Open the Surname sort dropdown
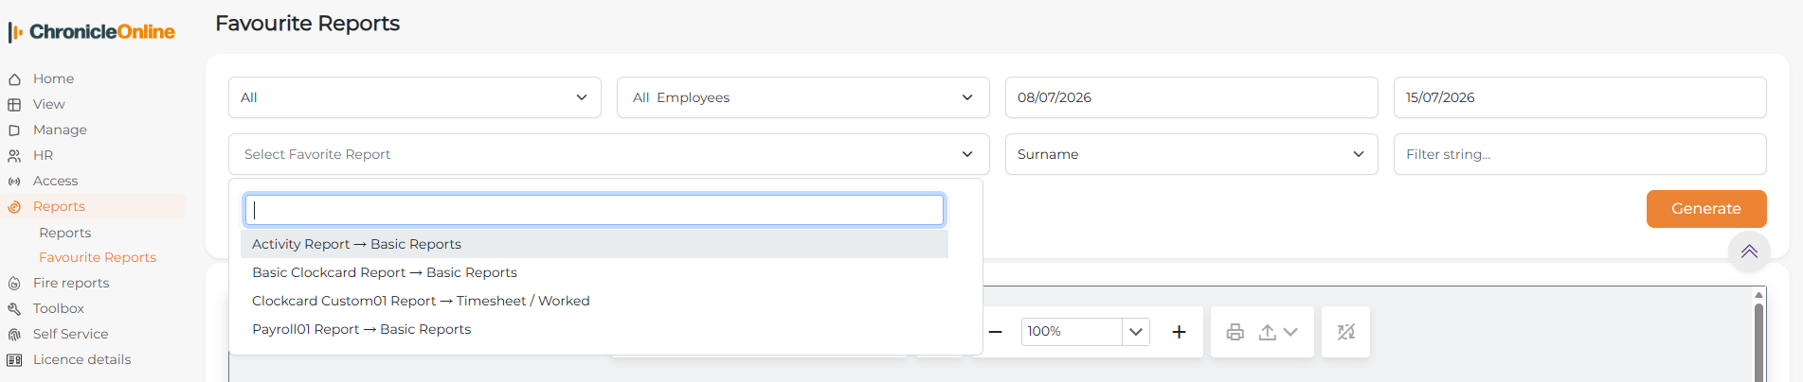1803x382 pixels. click(x=1191, y=154)
